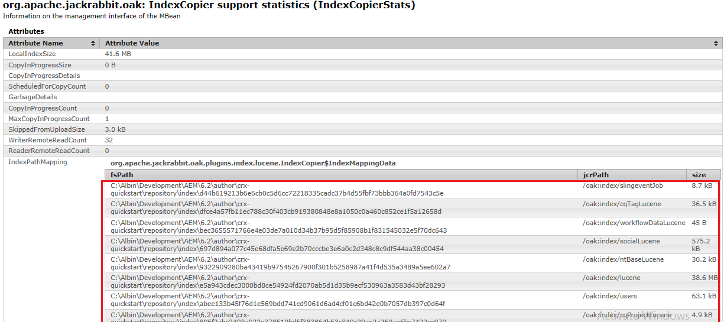This screenshot has width=724, height=322.
Task: Click the MBean management interface subtitle
Action: click(x=92, y=16)
